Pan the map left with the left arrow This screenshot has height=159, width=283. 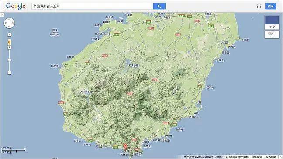click(6, 23)
